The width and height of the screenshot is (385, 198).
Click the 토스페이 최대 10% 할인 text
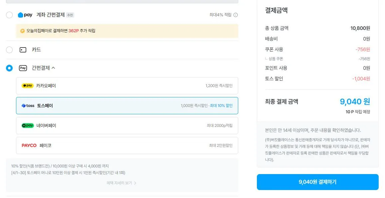coord(221,106)
